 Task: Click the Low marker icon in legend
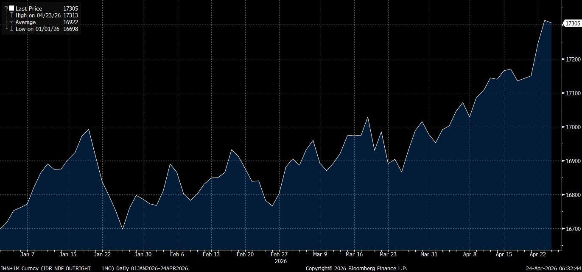point(11,29)
